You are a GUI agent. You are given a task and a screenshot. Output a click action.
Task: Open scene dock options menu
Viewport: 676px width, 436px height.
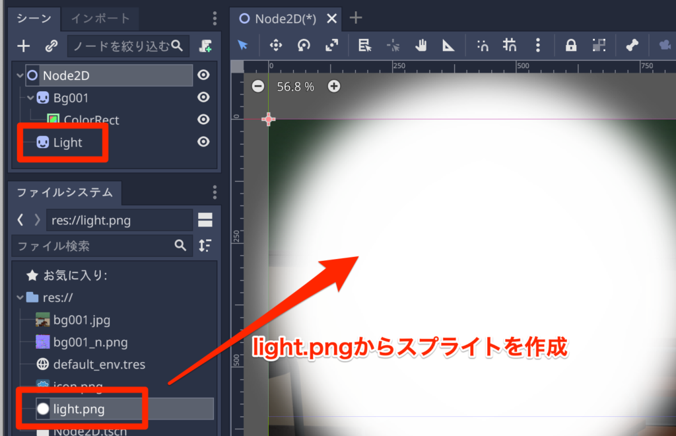click(215, 18)
